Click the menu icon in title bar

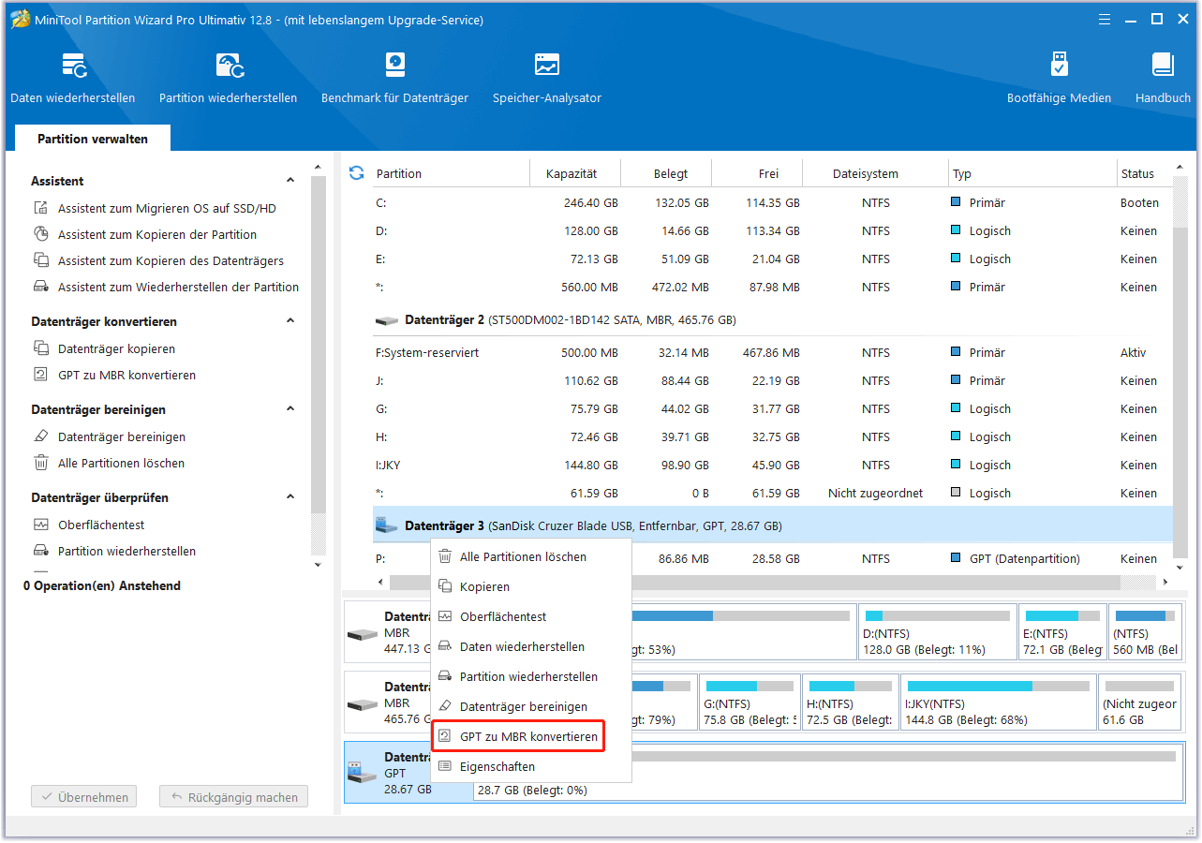coord(1106,19)
